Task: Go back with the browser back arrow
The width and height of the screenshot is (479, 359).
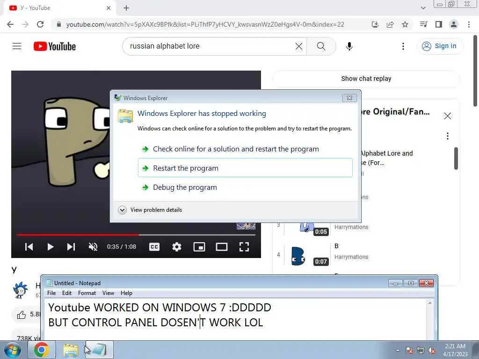Action: point(10,24)
